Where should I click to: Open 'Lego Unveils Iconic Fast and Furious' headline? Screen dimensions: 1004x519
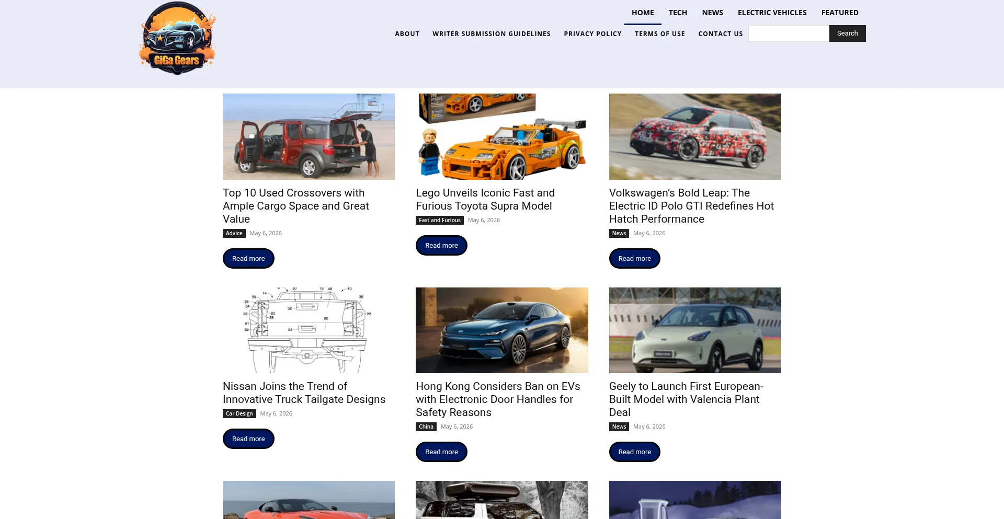coord(485,200)
